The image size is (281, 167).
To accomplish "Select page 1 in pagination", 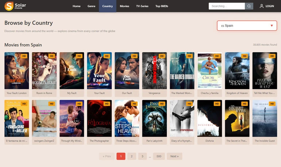I will 121,156.
